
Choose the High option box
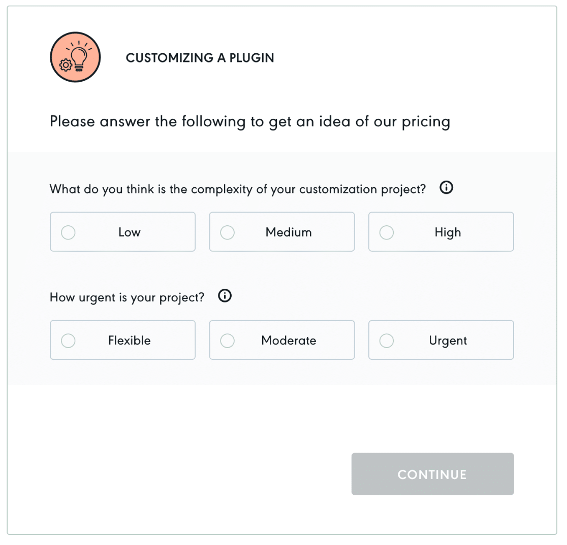coord(441,232)
